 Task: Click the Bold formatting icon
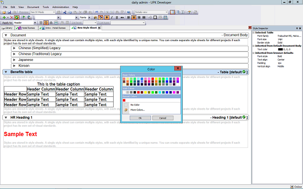[x=107, y=17]
